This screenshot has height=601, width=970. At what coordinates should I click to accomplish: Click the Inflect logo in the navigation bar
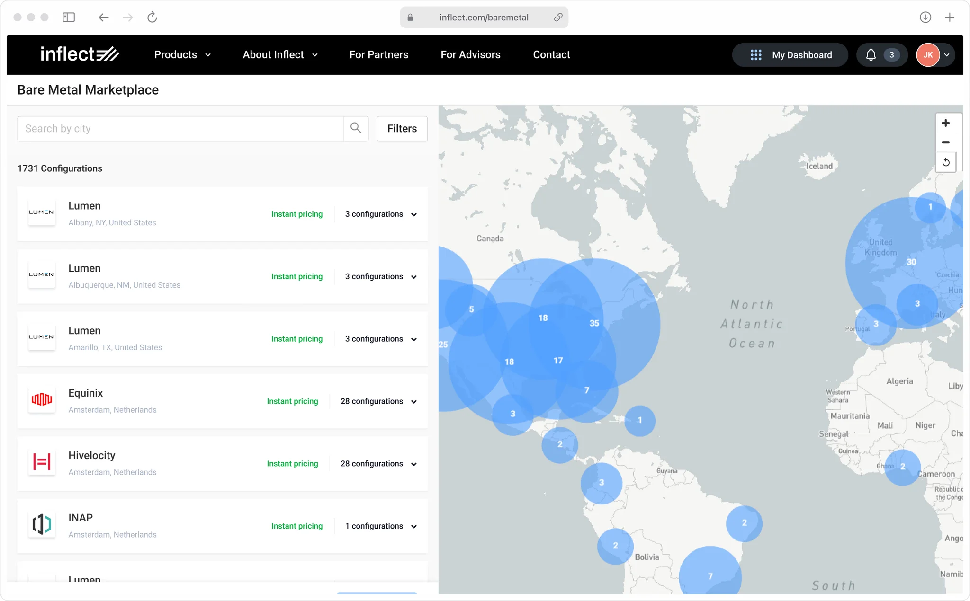pos(81,54)
